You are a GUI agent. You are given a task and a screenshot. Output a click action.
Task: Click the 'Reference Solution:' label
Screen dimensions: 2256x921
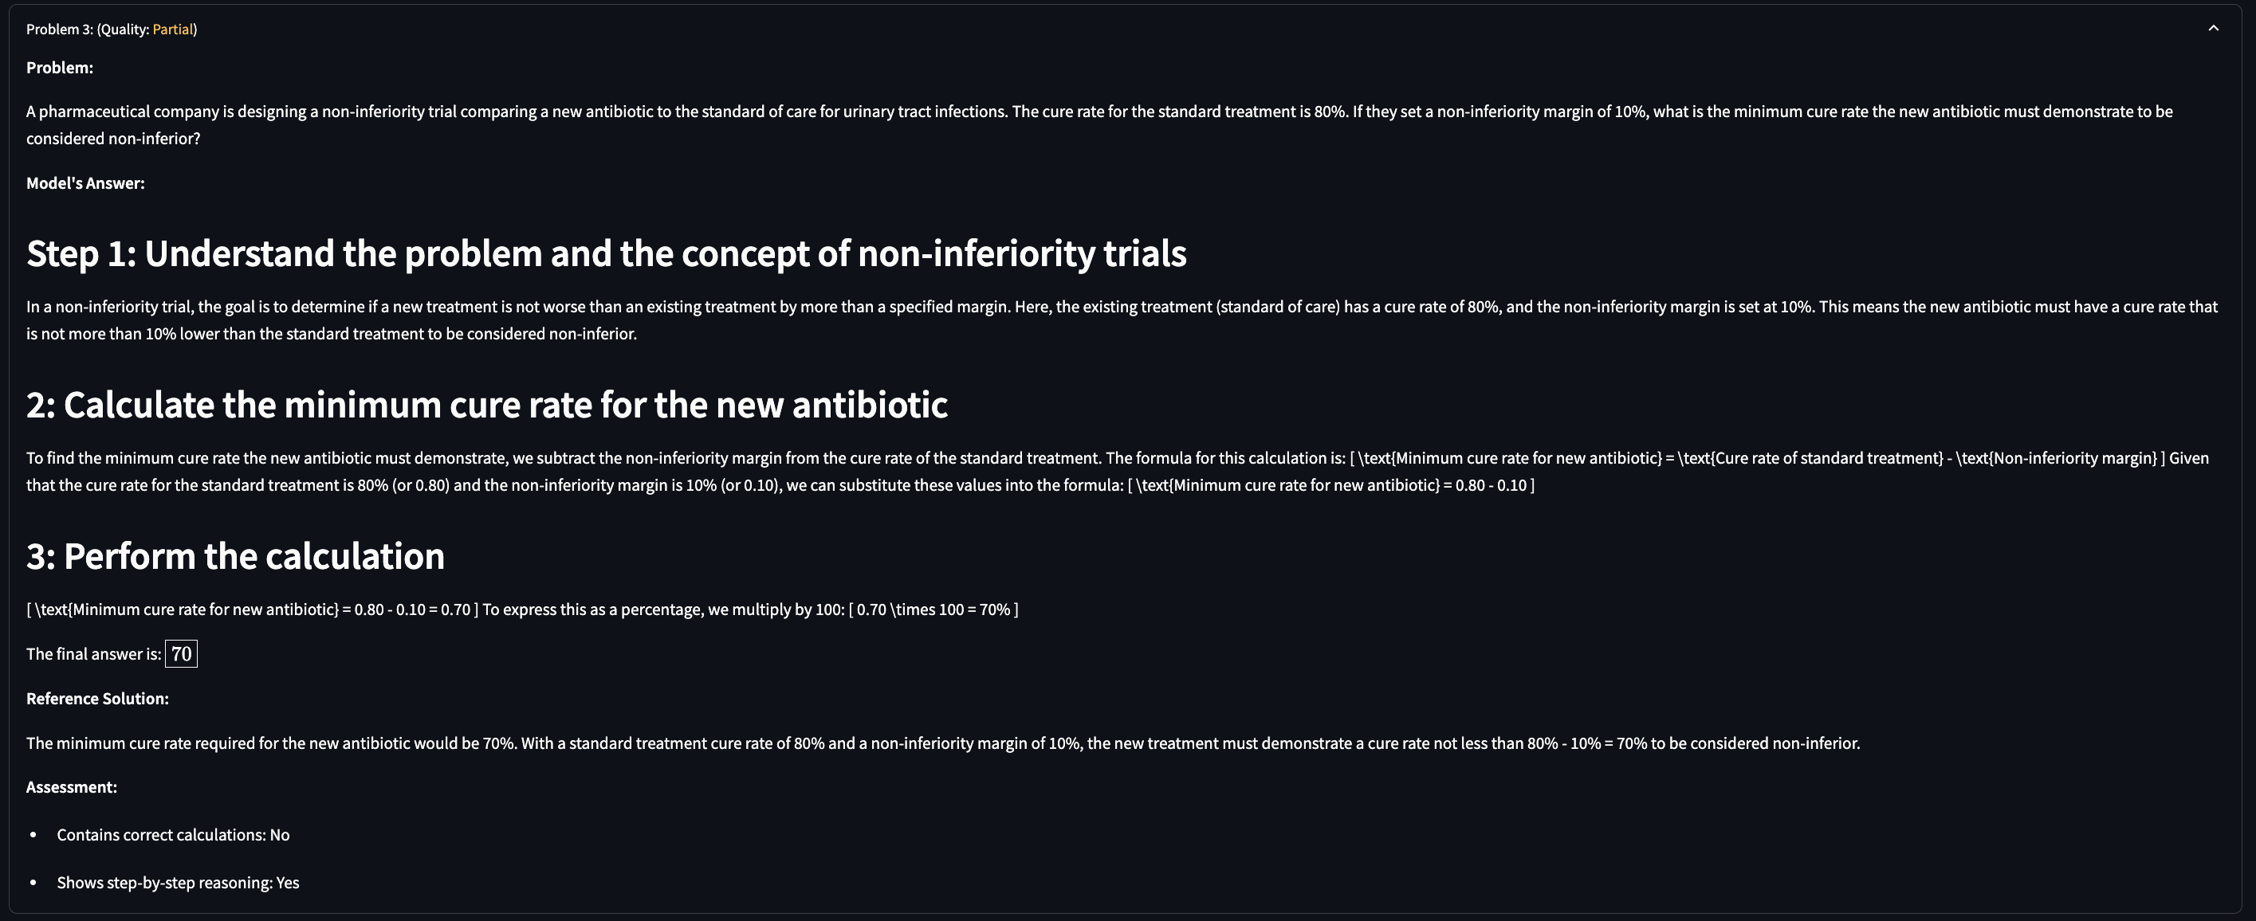click(97, 699)
